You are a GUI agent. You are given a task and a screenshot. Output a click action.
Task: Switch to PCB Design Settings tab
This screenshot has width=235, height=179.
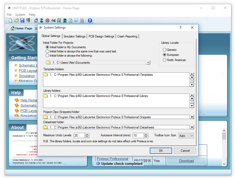[101, 36]
